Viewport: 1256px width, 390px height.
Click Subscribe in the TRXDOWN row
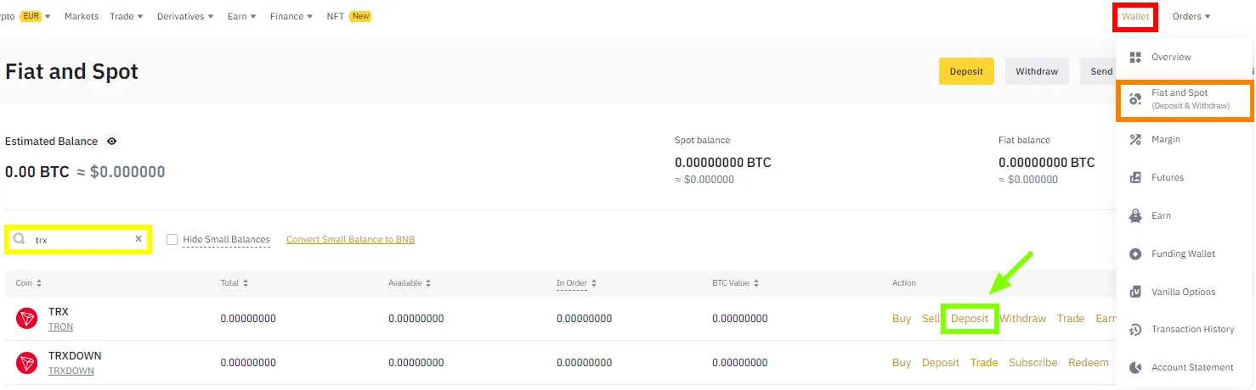coord(1033,363)
